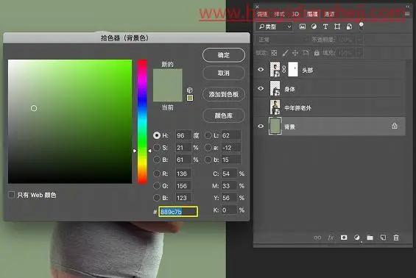Viewport: 416px width, 278px height.
Task: Open the fx layer style menu
Action: 331,238
